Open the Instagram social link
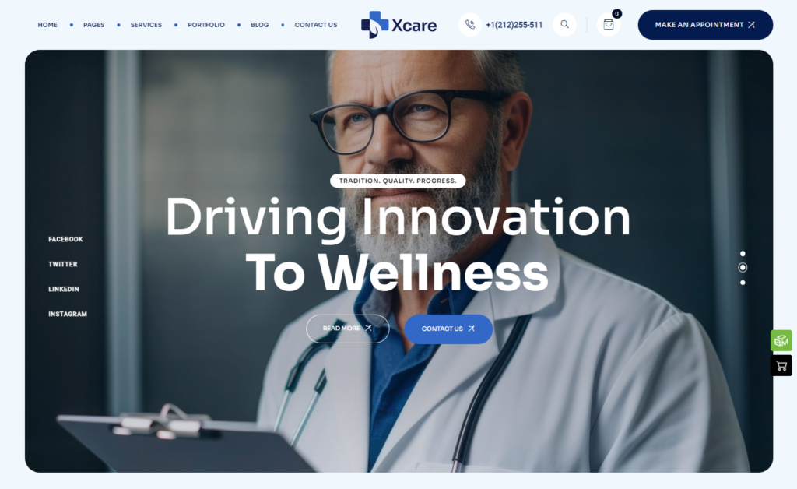 pyautogui.click(x=68, y=314)
